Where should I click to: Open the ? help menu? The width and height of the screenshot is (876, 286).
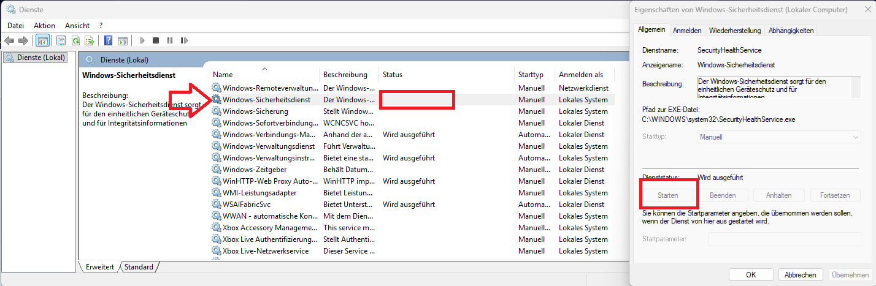pyautogui.click(x=101, y=26)
